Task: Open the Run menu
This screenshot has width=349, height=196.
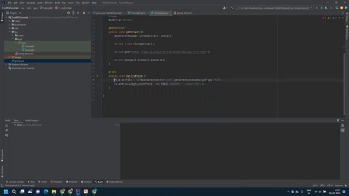Action: [64, 3]
